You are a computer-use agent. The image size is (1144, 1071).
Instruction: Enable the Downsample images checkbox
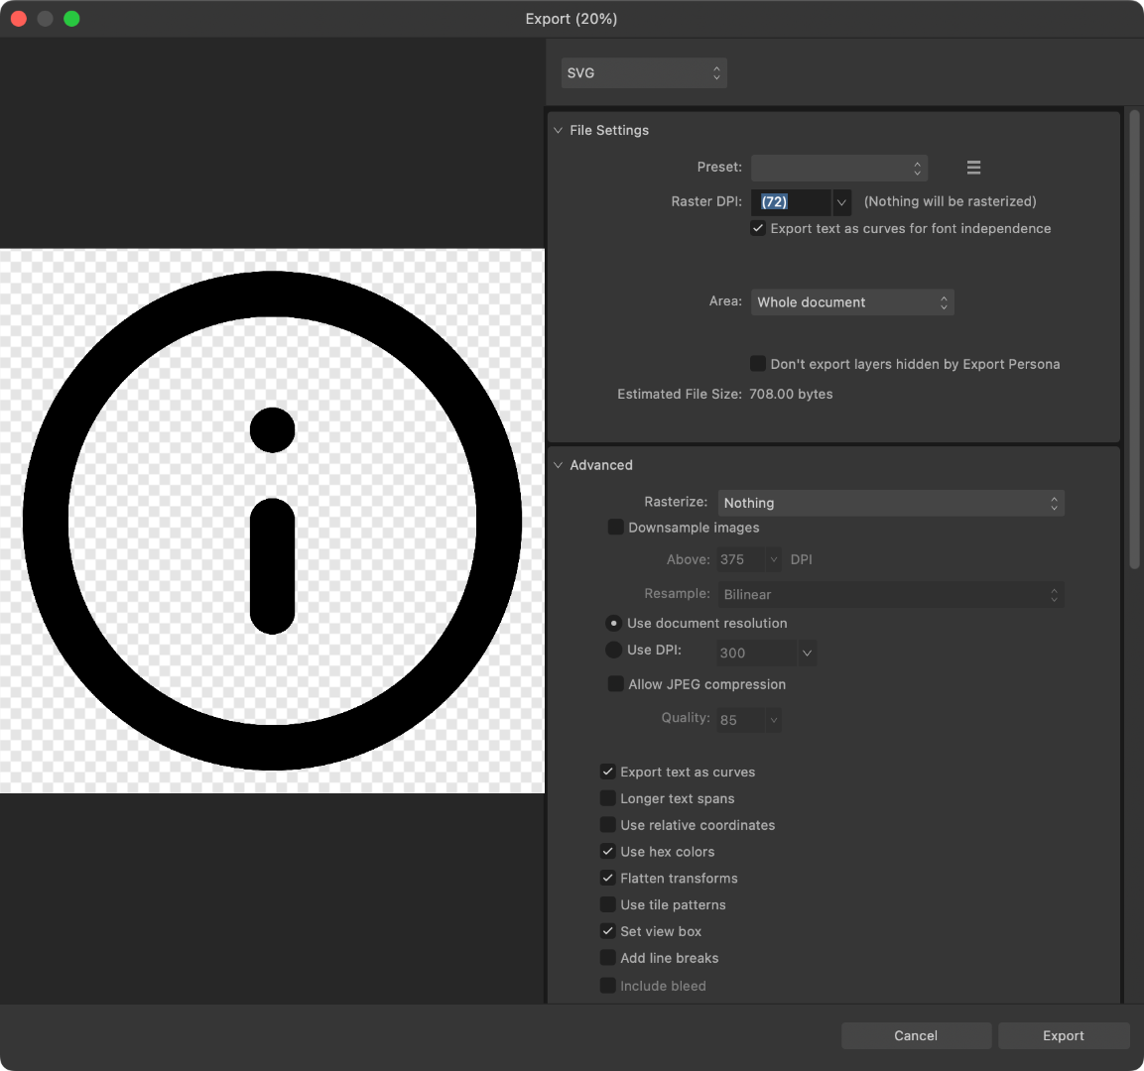615,527
